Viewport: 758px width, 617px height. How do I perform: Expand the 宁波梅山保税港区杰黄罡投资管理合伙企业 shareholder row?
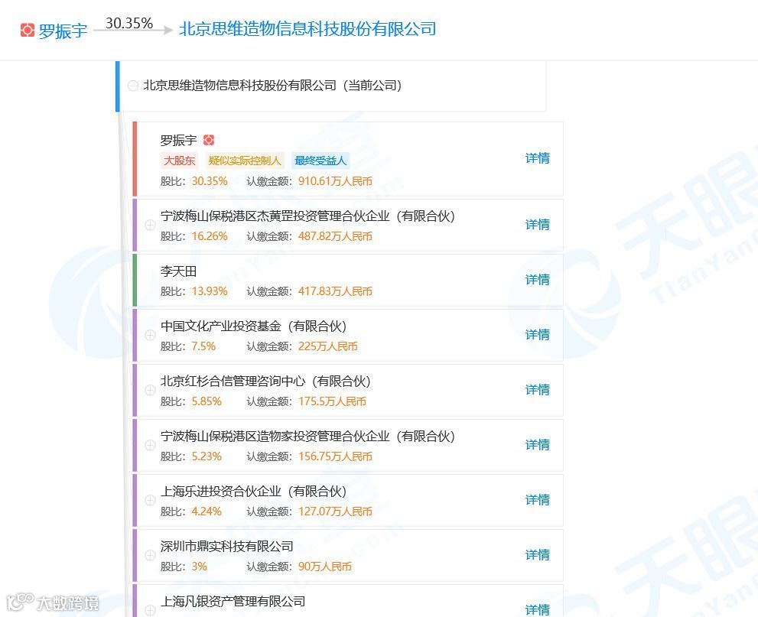151,225
